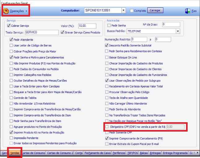Uncheck Cobrar Serviço
This screenshot has width=200, height=158.
9,26
